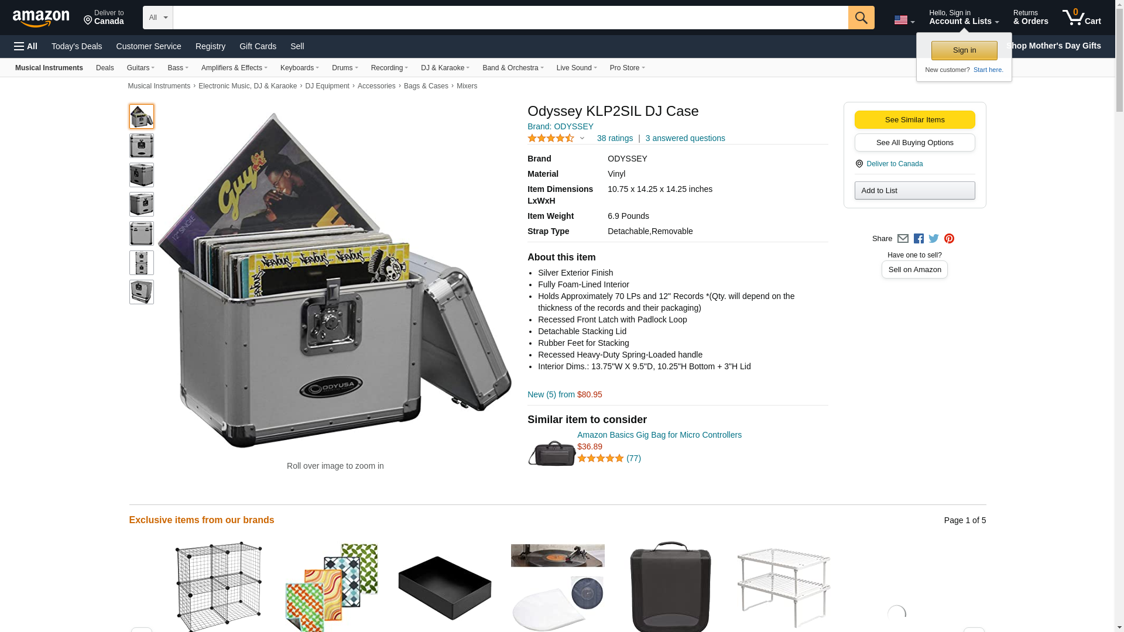Expand star rating breakdown chevron
The image size is (1124, 632).
(x=582, y=139)
